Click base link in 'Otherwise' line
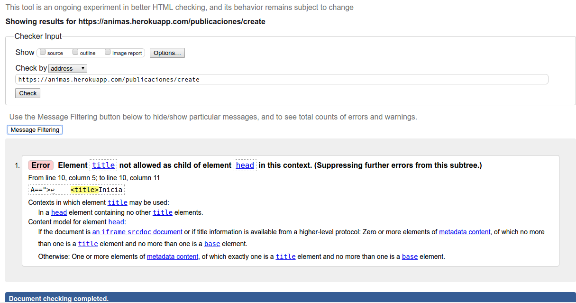This screenshot has width=576, height=303. [410, 257]
